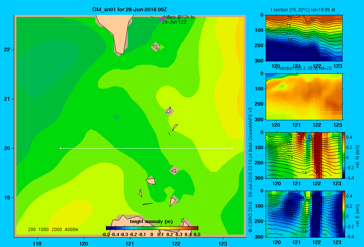364x247 pixels.
Task: Click the white section line at latitude 20
Action: [146, 148]
